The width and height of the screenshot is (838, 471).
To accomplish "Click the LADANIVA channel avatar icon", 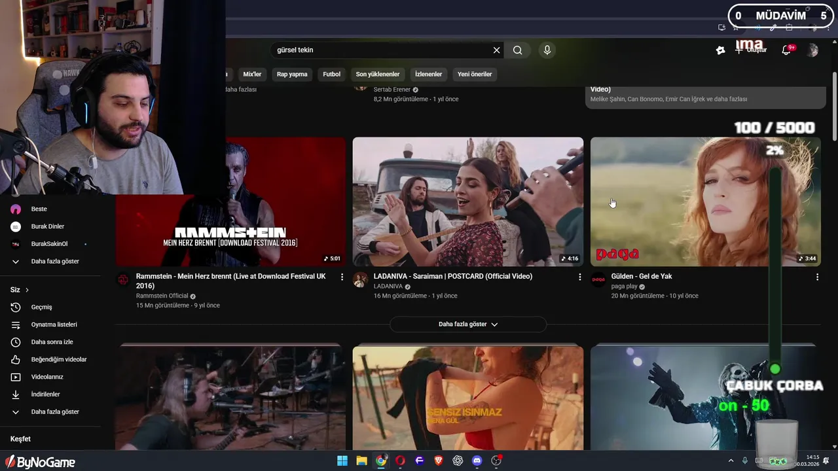I will coord(360,280).
